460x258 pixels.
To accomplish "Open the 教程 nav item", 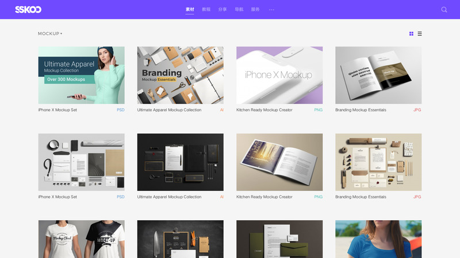I will click(x=206, y=9).
